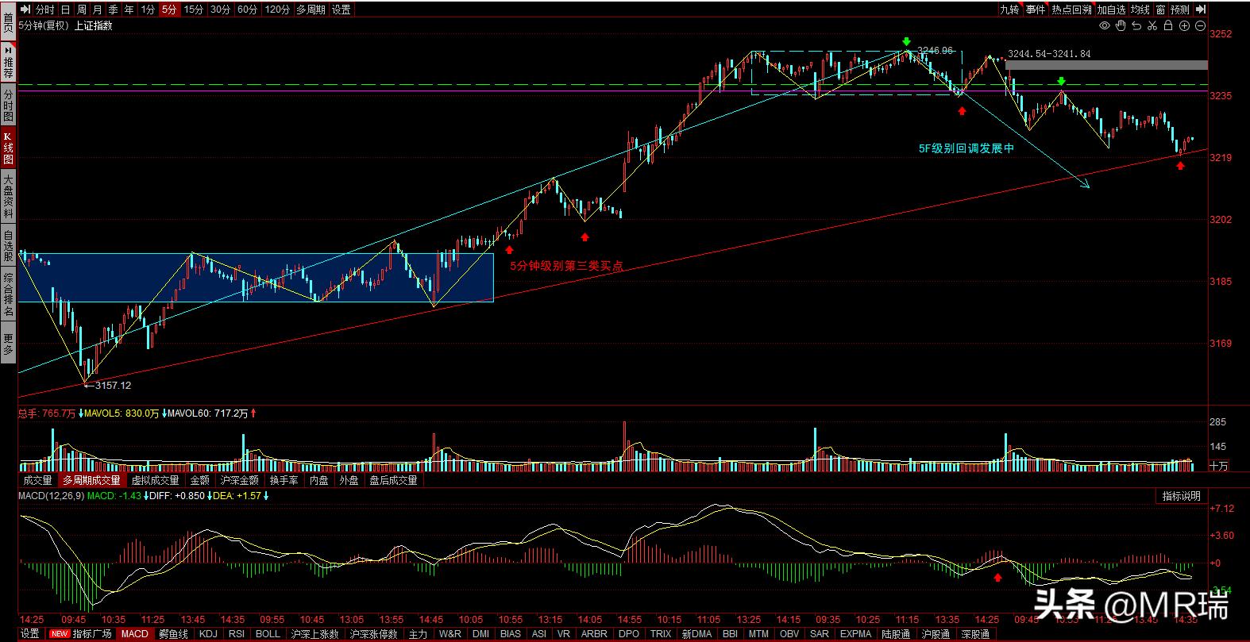Screen dimensions: 1250x642
Task: Select the BOLL indicator
Action: click(x=268, y=634)
